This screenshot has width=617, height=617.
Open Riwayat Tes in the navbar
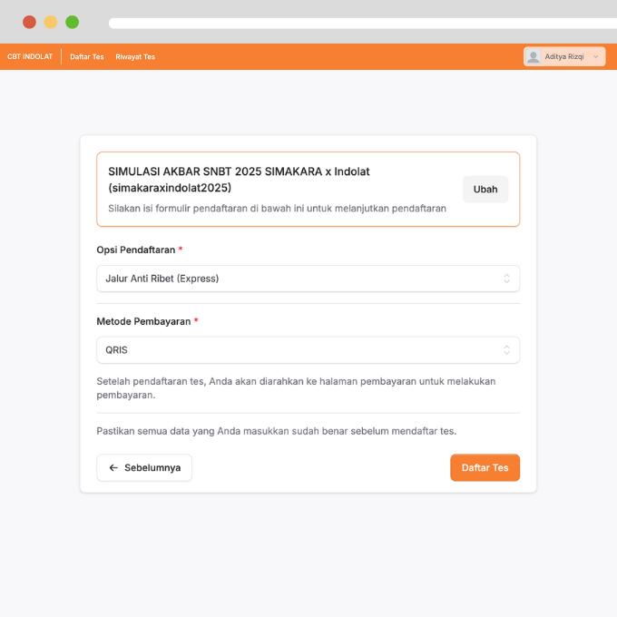pyautogui.click(x=135, y=56)
